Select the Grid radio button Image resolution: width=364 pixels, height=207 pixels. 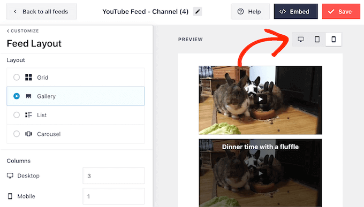pos(17,77)
